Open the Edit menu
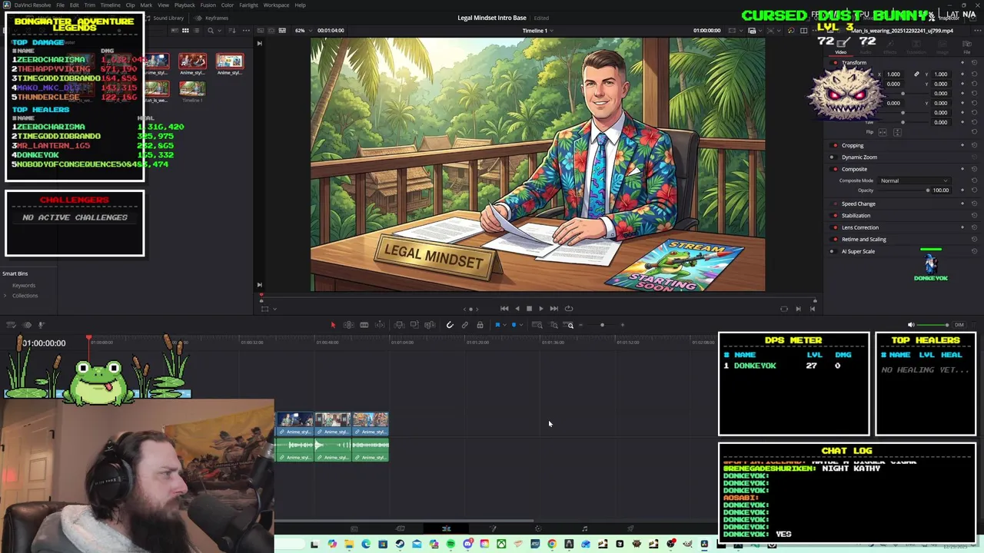This screenshot has width=984, height=553. (x=74, y=5)
